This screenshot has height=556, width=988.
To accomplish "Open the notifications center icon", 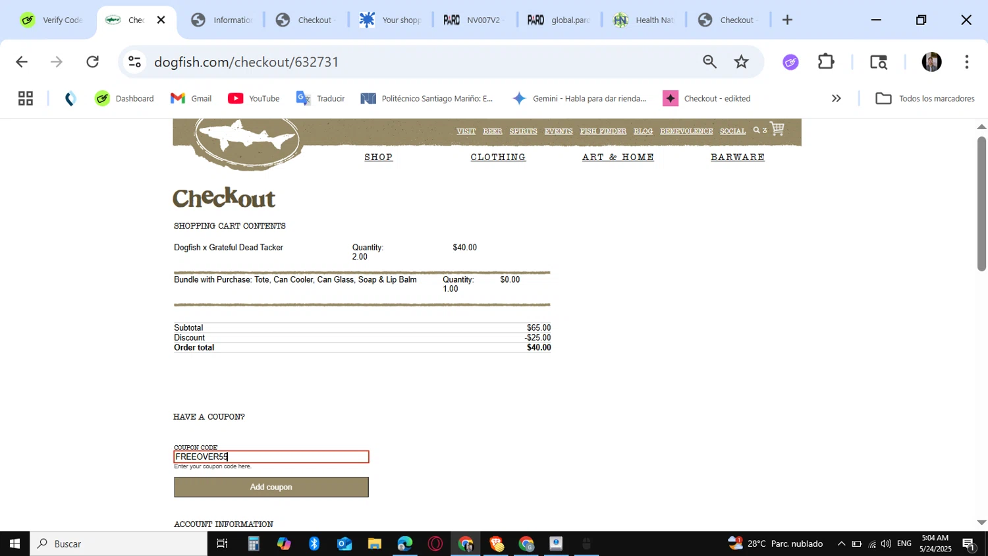I will point(969,544).
